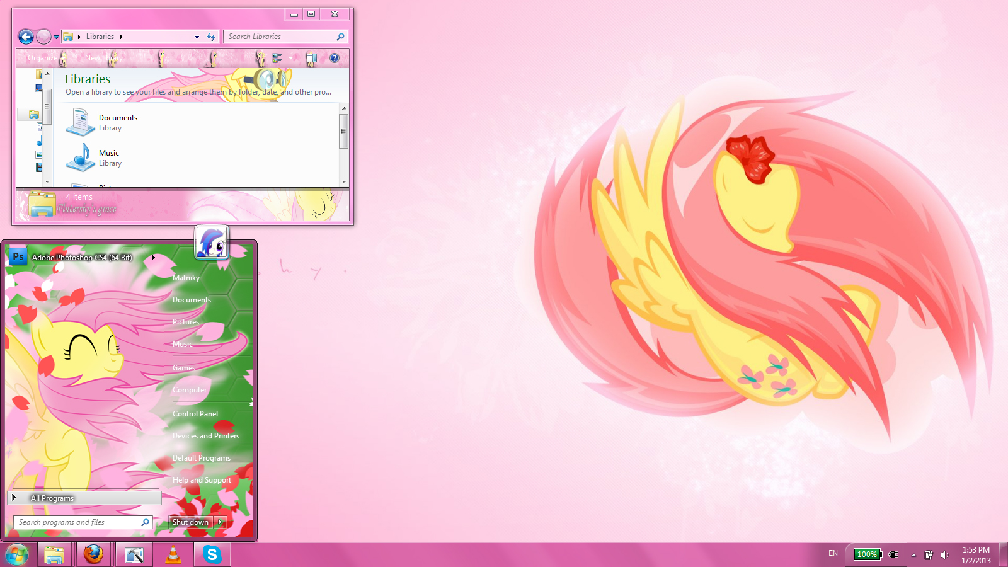The height and width of the screenshot is (567, 1008).
Task: Open Pictures from the Start menu
Action: [186, 322]
